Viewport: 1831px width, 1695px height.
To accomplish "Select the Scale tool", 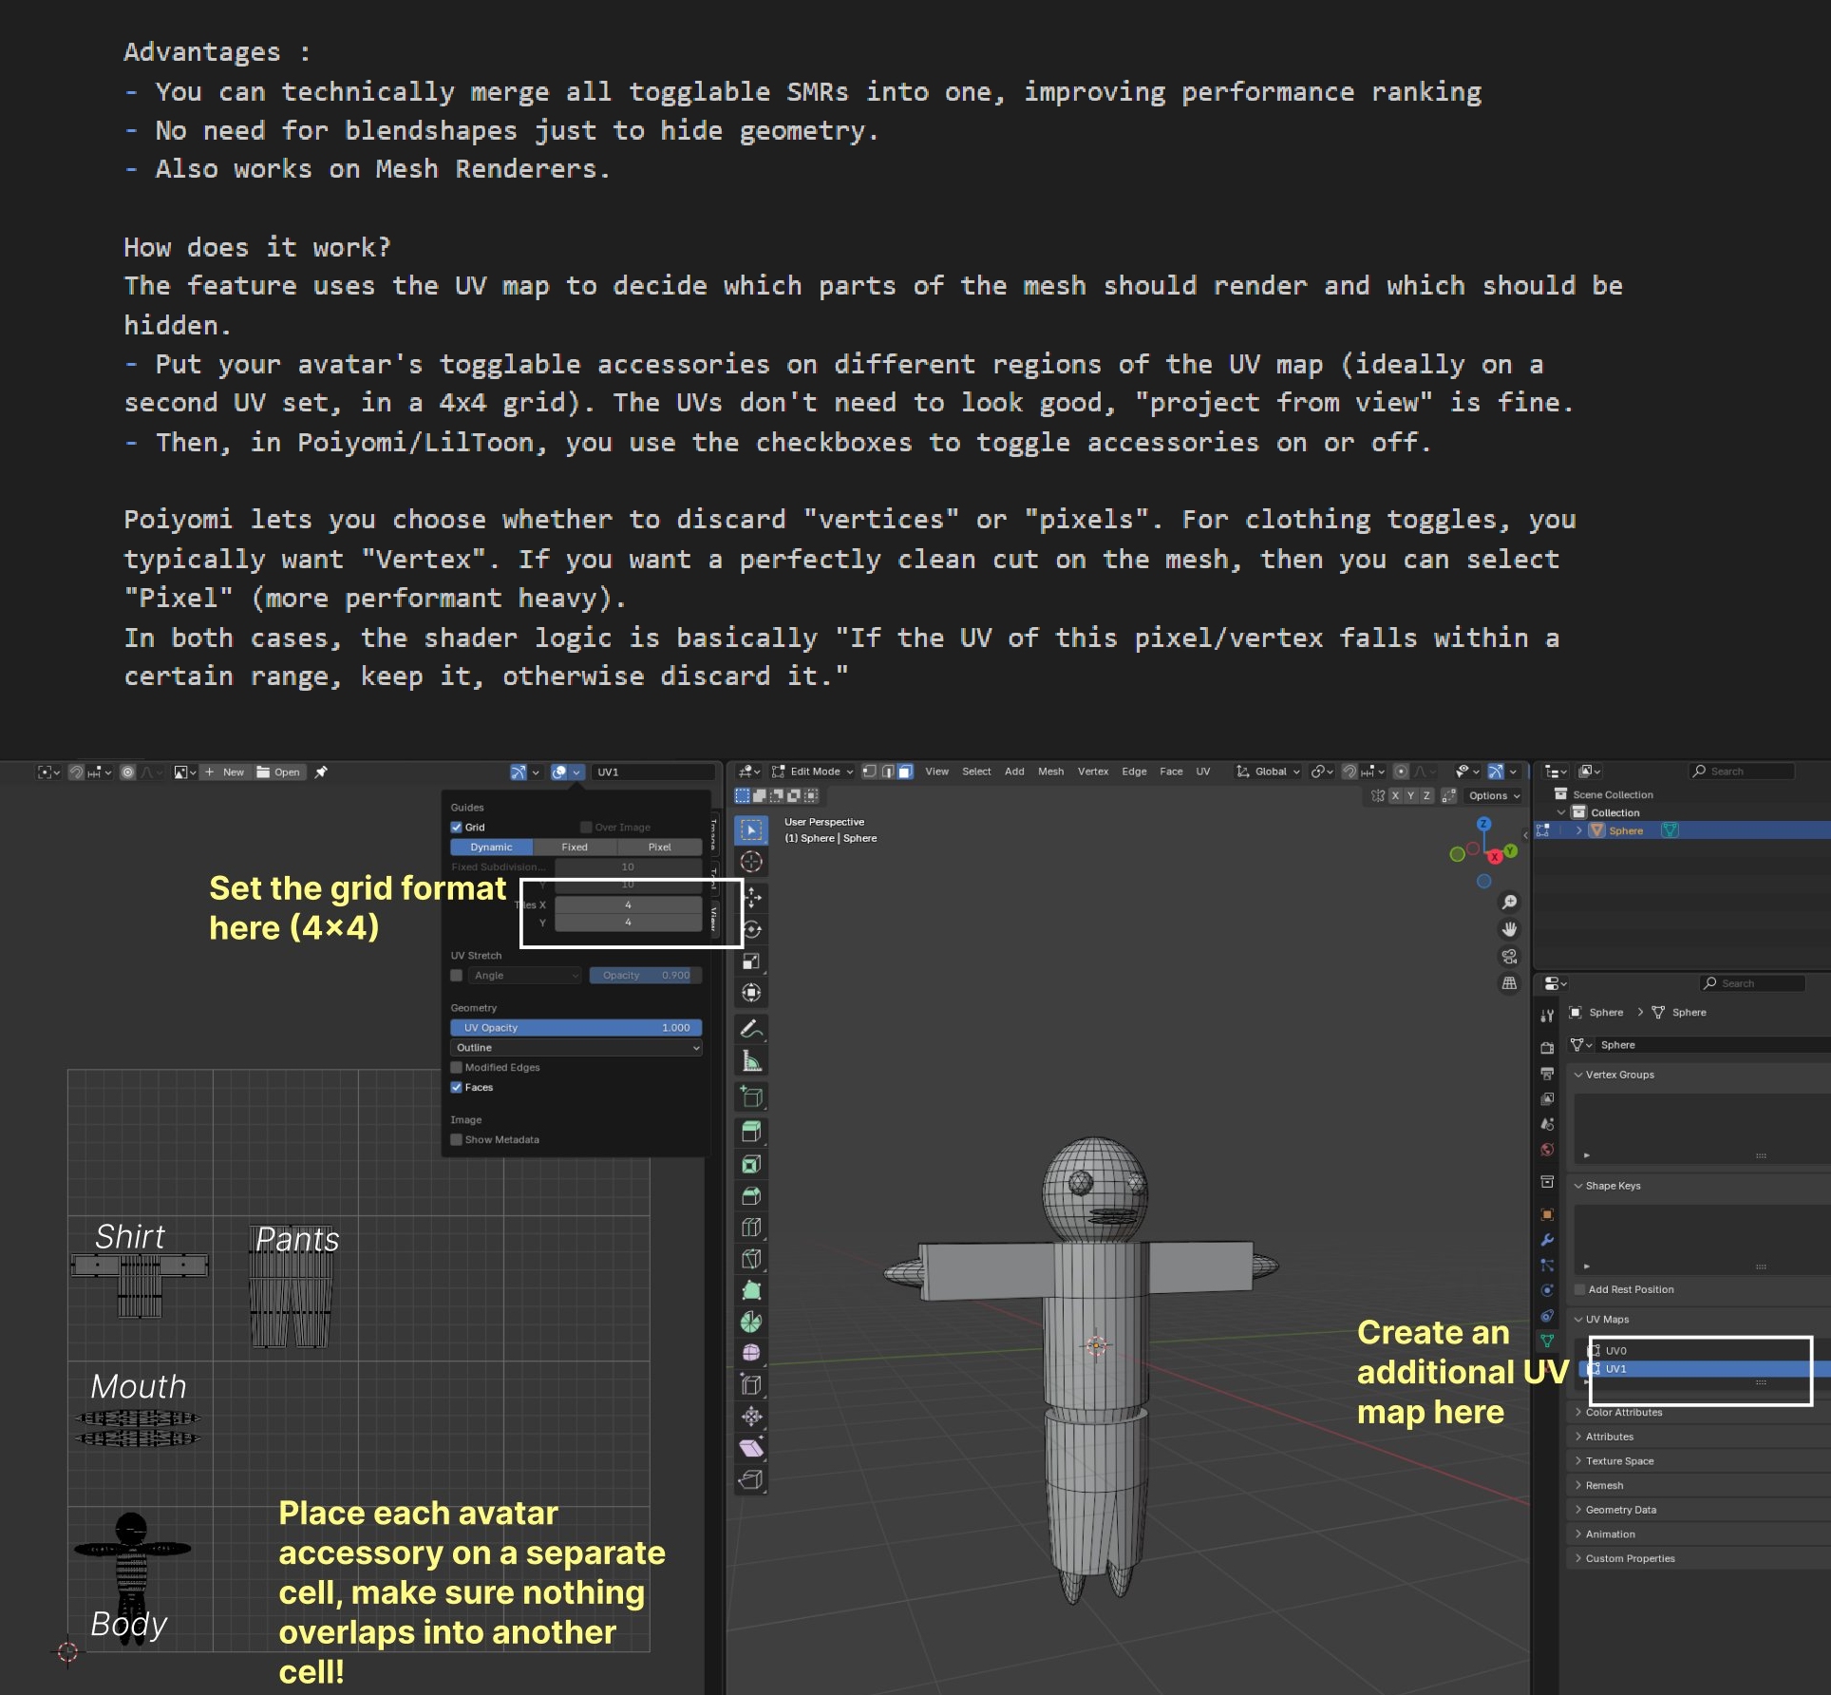I will coord(751,961).
